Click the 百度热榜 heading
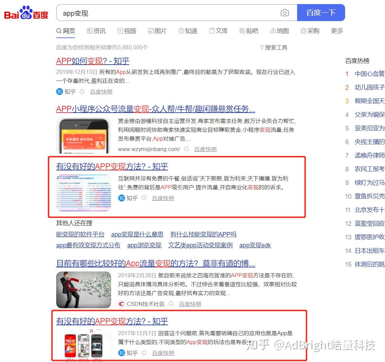Image resolution: width=385 pixels, height=362 pixels. click(x=357, y=61)
